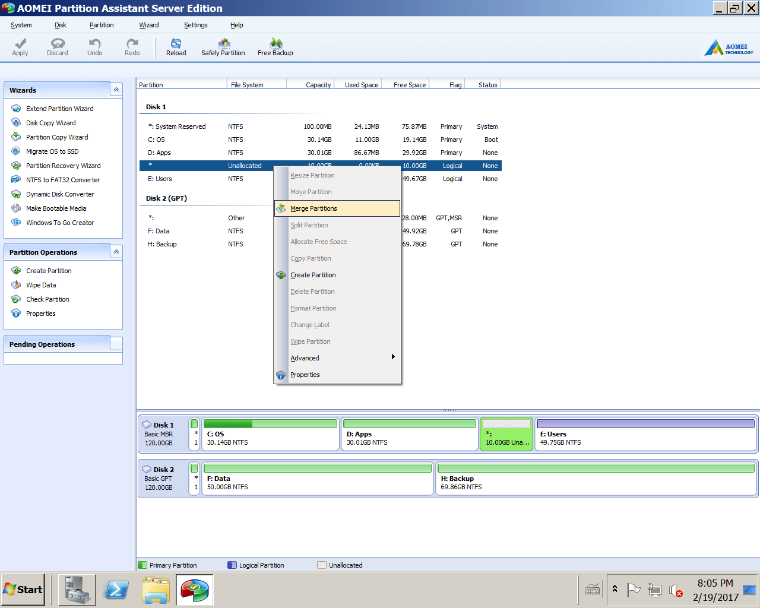The height and width of the screenshot is (608, 760).
Task: Collapse the Partition Operations panel
Action: [116, 252]
